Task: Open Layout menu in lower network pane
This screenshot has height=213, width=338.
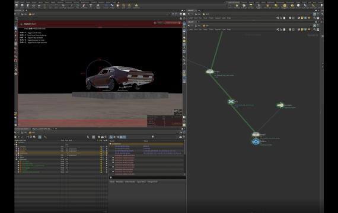Action: point(218,30)
